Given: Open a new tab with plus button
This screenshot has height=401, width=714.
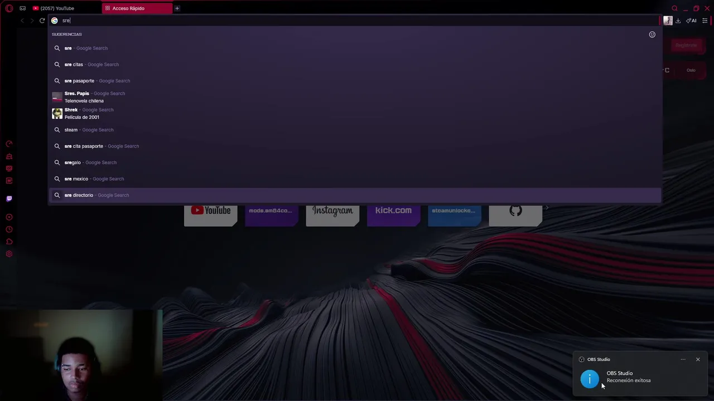Looking at the screenshot, I should 177,8.
